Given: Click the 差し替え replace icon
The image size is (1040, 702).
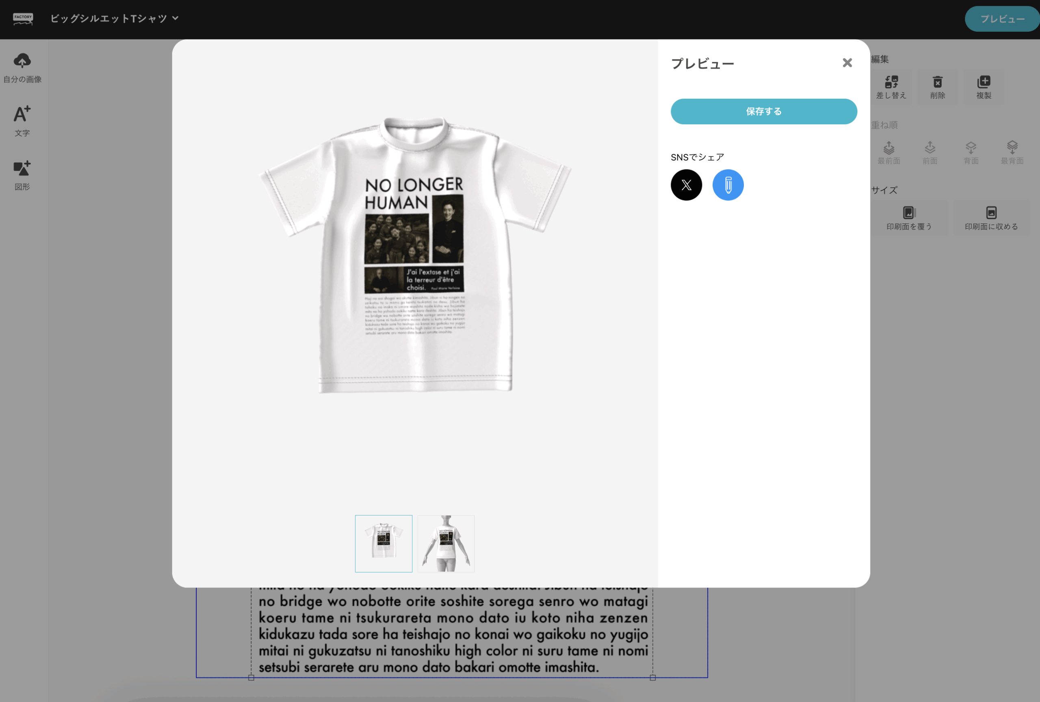Looking at the screenshot, I should point(891,87).
